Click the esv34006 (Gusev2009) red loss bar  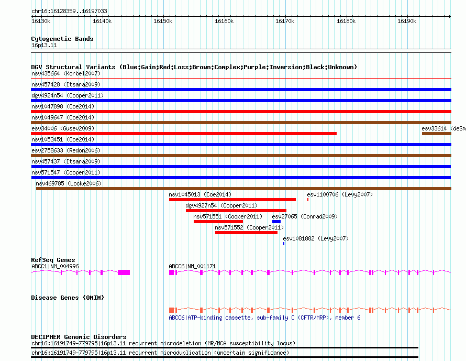[184, 134]
